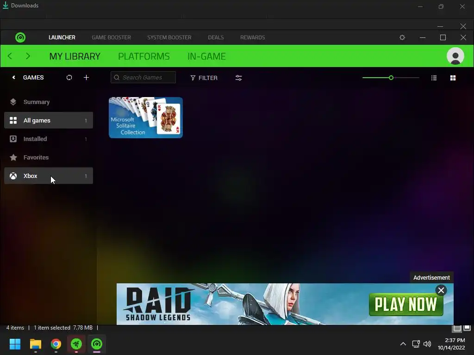Switch to grid view
474x355 pixels.
453,78
